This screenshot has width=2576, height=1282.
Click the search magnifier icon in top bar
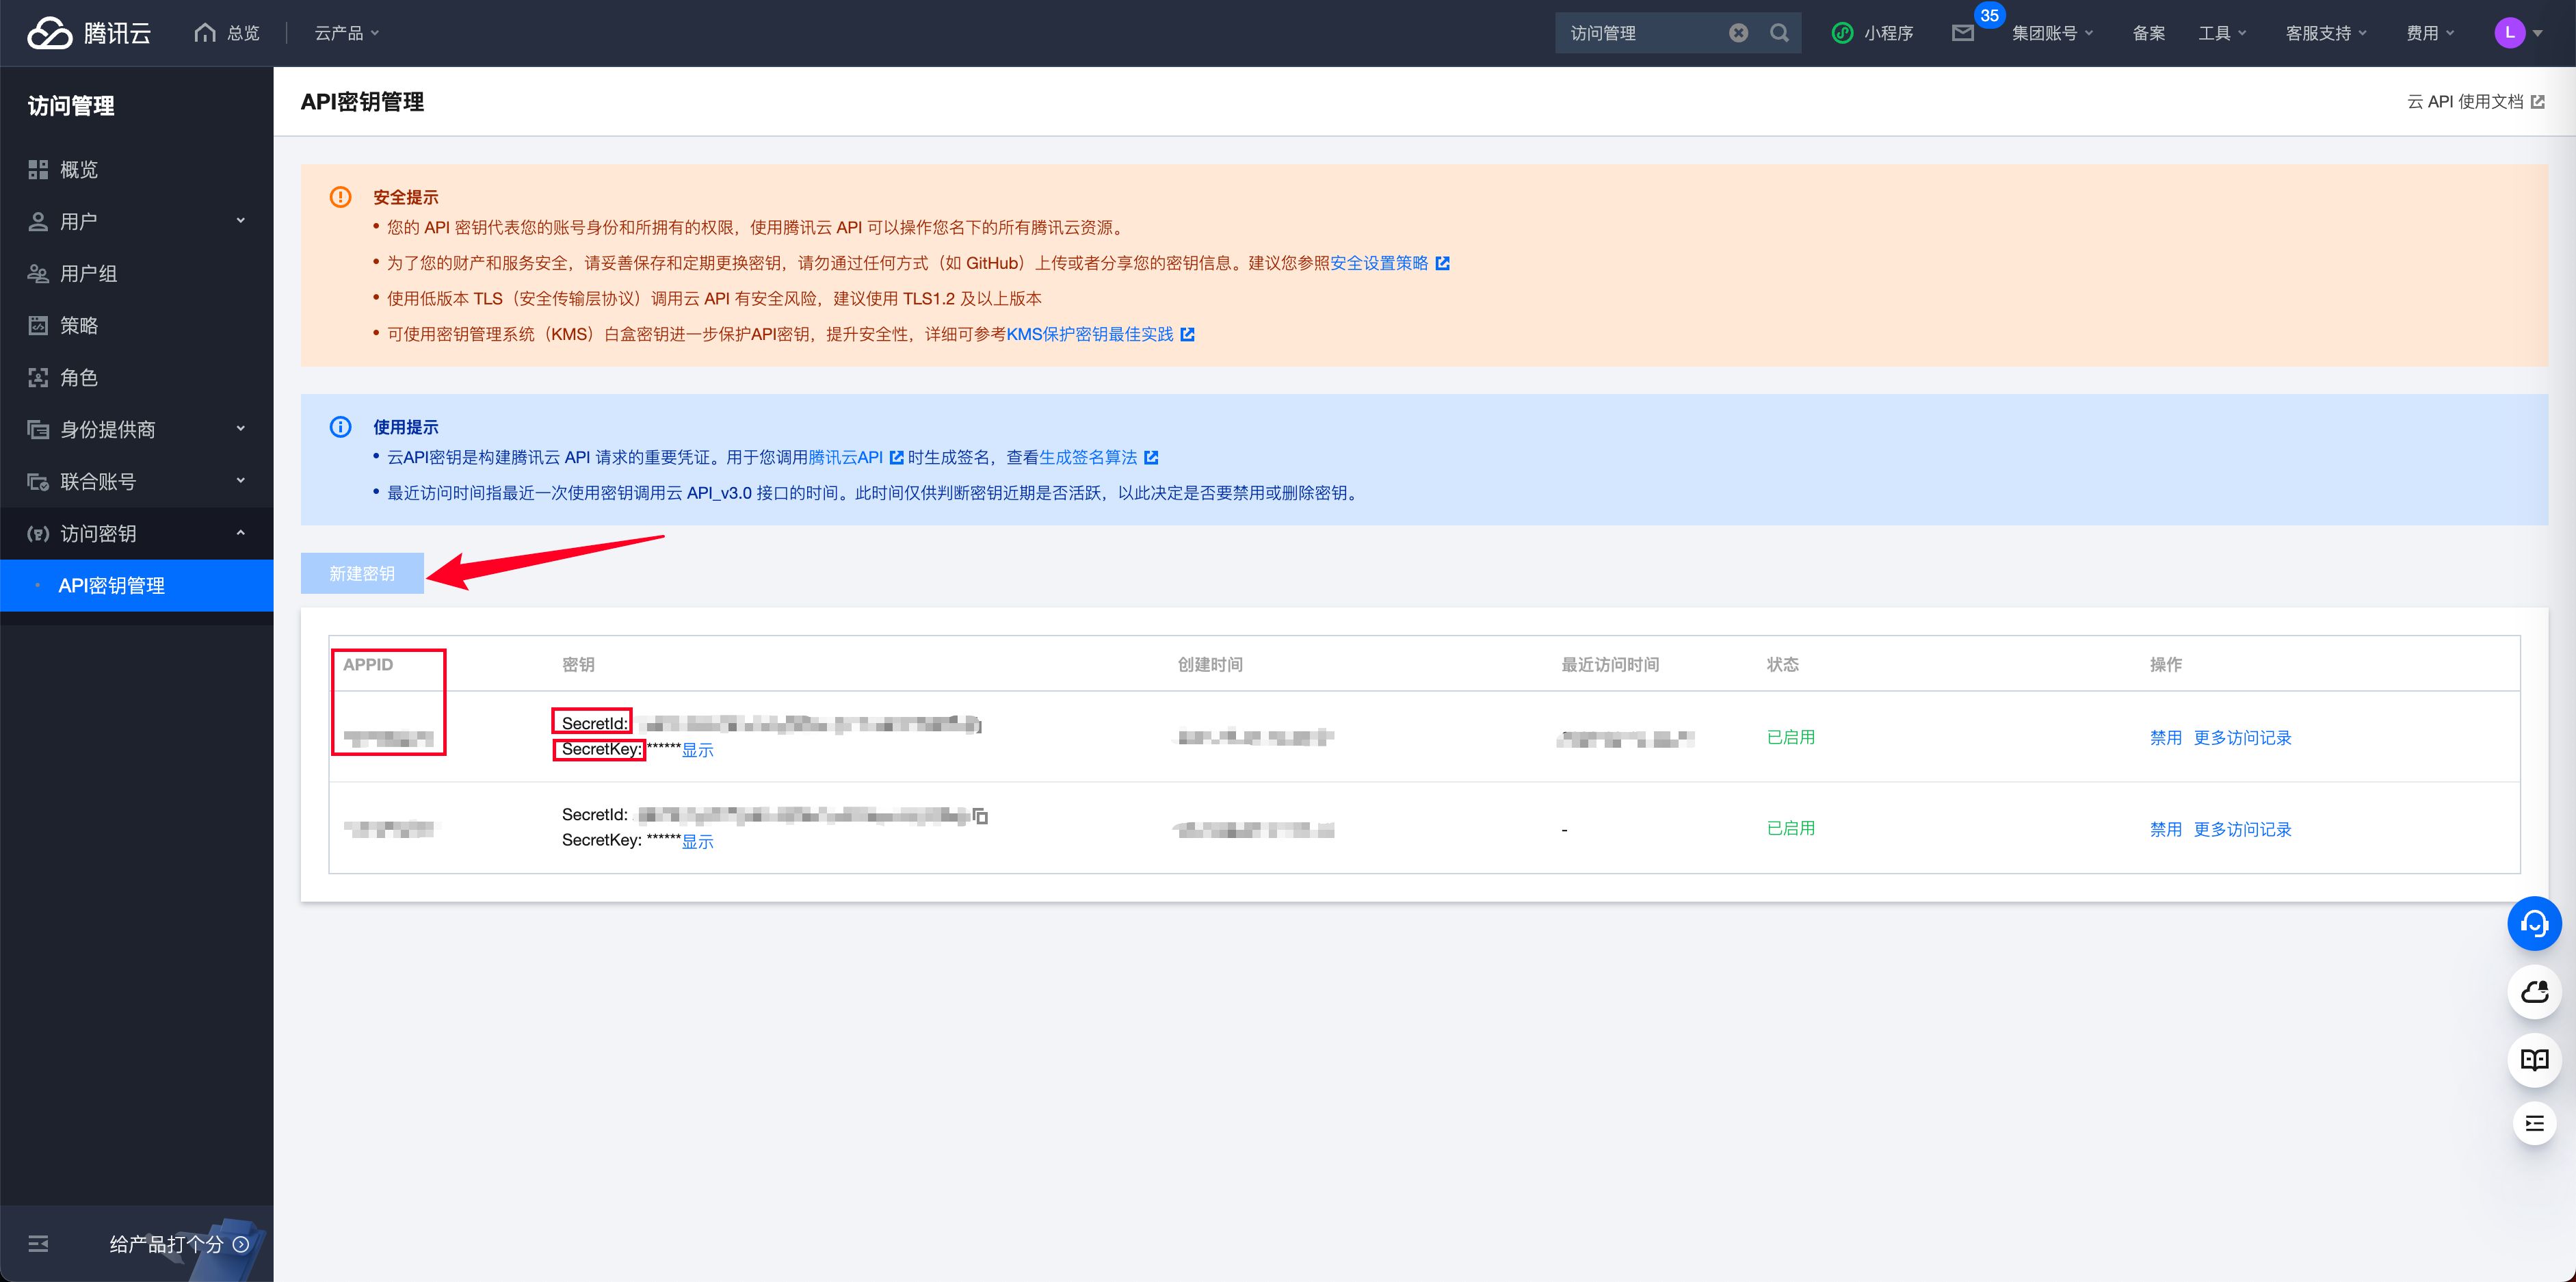tap(1779, 33)
